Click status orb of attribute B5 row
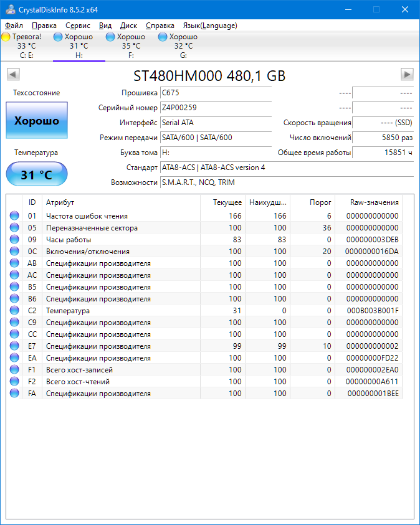 14,286
